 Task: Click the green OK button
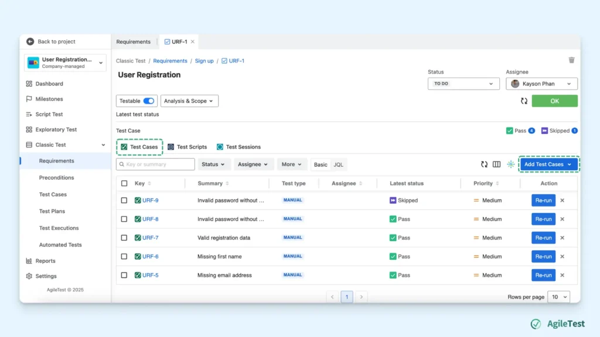tap(554, 101)
